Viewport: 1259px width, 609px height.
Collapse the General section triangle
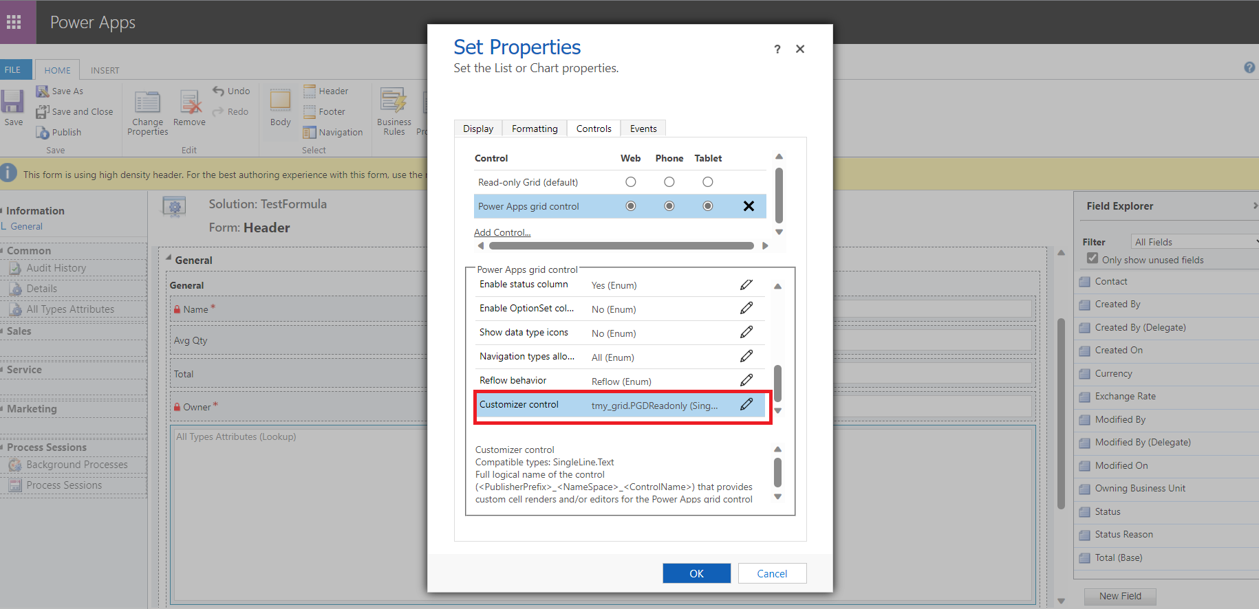(x=169, y=258)
